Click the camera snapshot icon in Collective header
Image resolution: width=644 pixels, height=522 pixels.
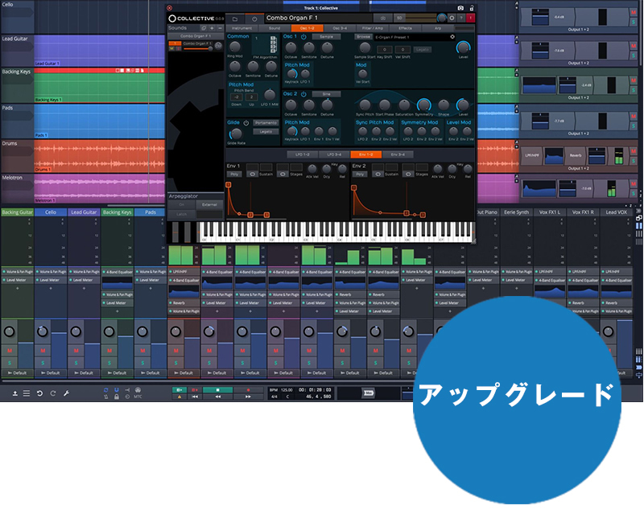coord(383,18)
